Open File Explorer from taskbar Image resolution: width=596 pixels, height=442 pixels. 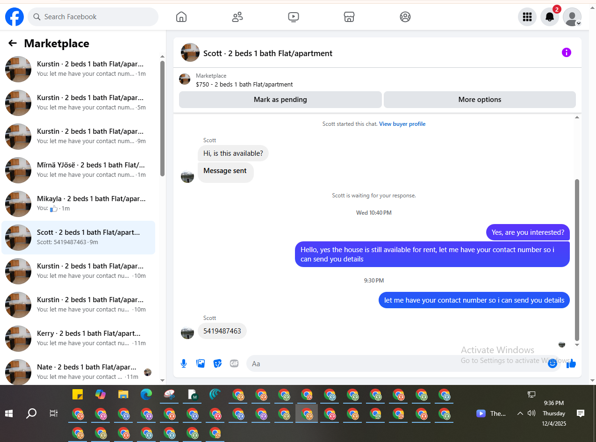tap(123, 394)
